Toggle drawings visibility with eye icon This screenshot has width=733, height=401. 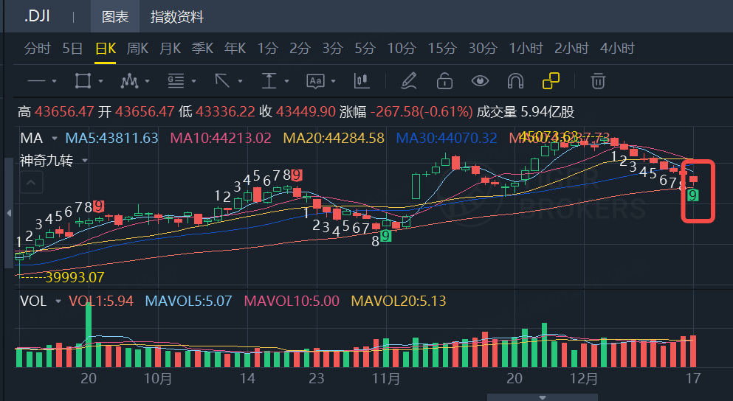point(480,81)
